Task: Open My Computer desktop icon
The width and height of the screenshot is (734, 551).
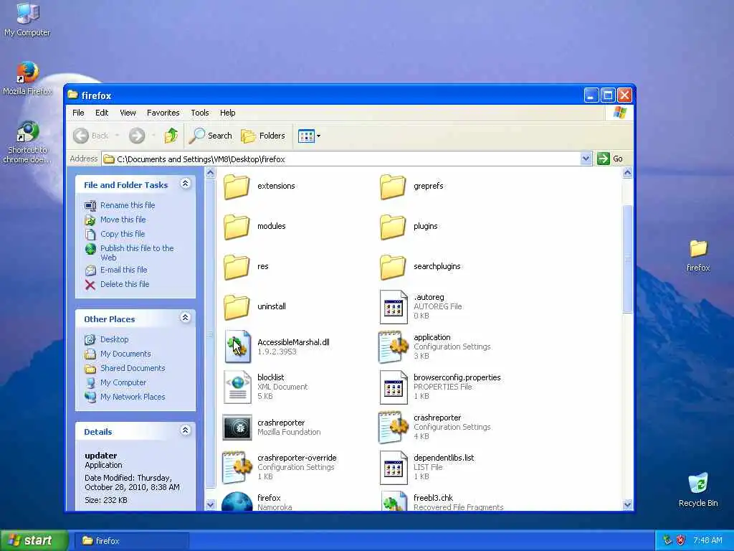Action: pos(27,19)
